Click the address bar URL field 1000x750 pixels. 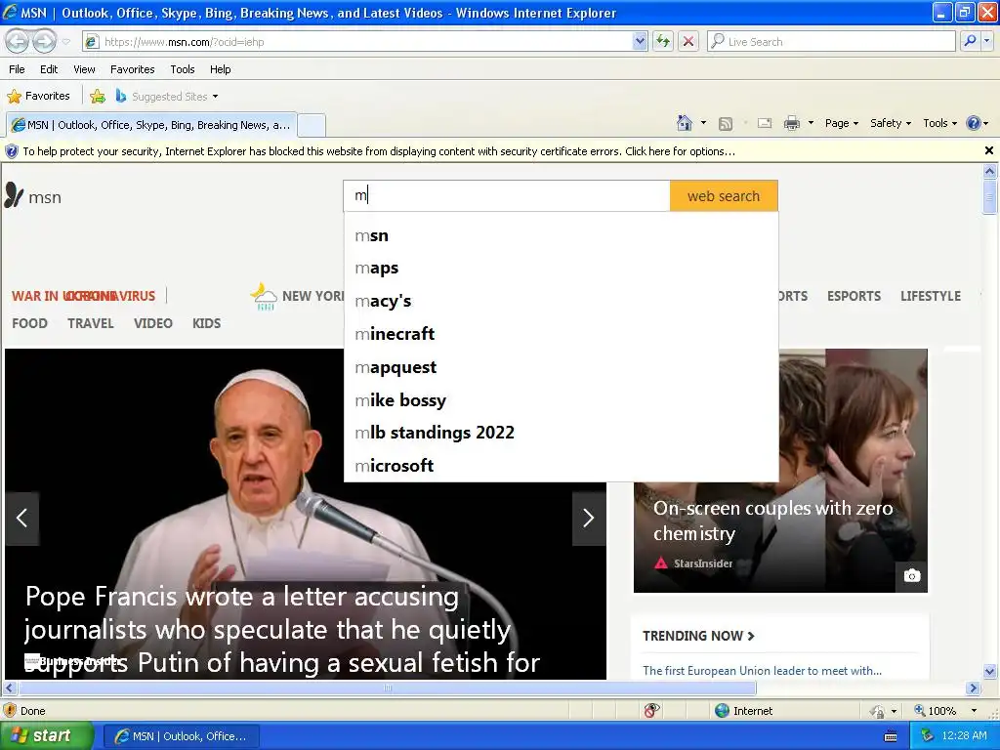point(357,42)
